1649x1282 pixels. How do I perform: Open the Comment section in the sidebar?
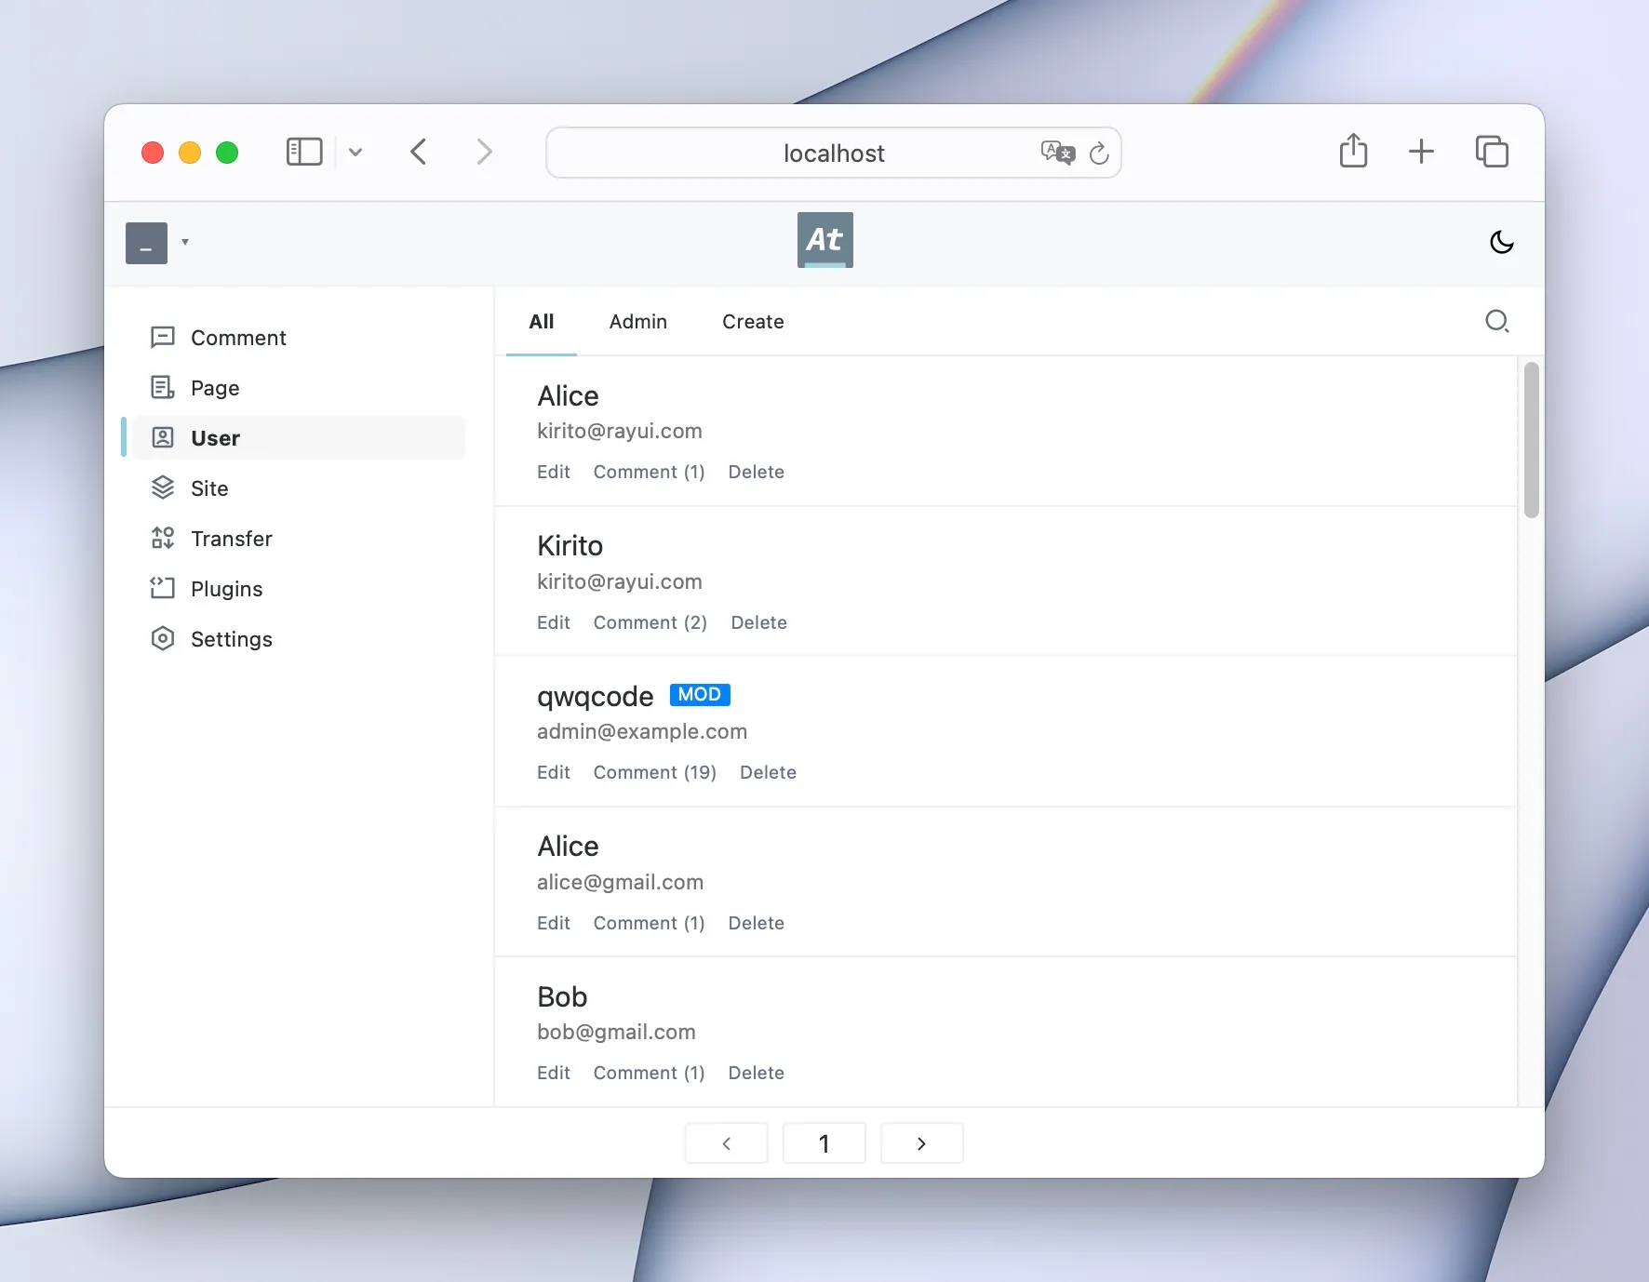238,337
